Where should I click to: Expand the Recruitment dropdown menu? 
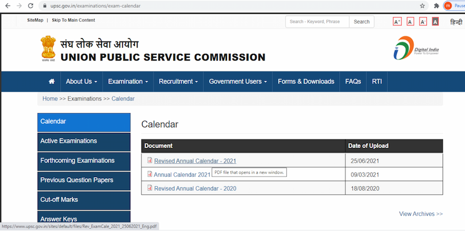pos(178,81)
